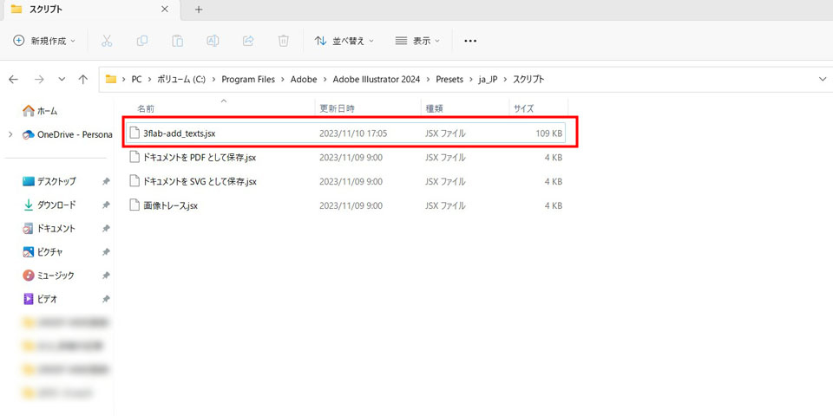The height and width of the screenshot is (416, 833).
Task: Open the 新規作成 dropdown menu
Action: (x=45, y=41)
